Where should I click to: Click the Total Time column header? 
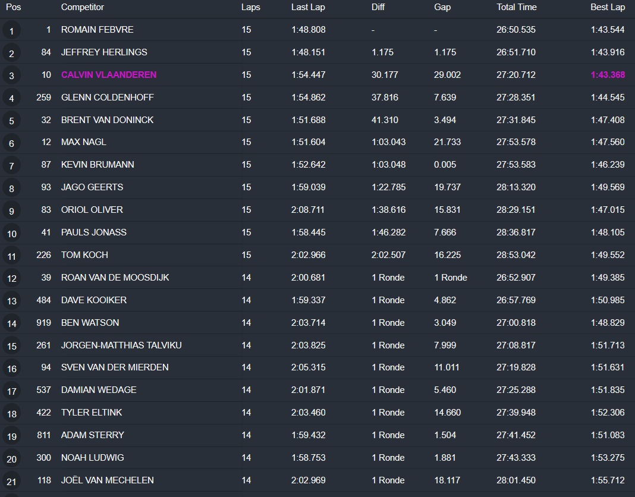(x=516, y=7)
